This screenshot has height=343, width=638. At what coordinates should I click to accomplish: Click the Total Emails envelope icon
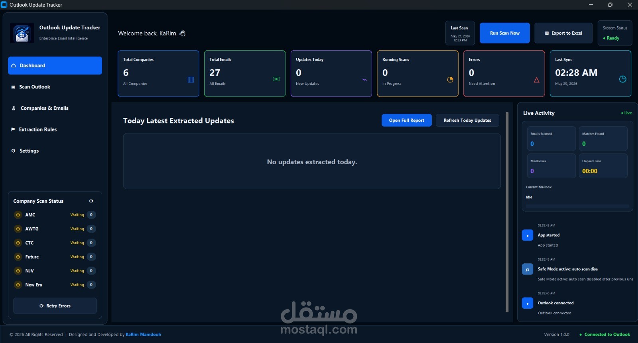pos(276,79)
